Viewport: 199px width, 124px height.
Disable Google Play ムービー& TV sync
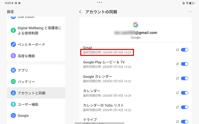(x=184, y=64)
